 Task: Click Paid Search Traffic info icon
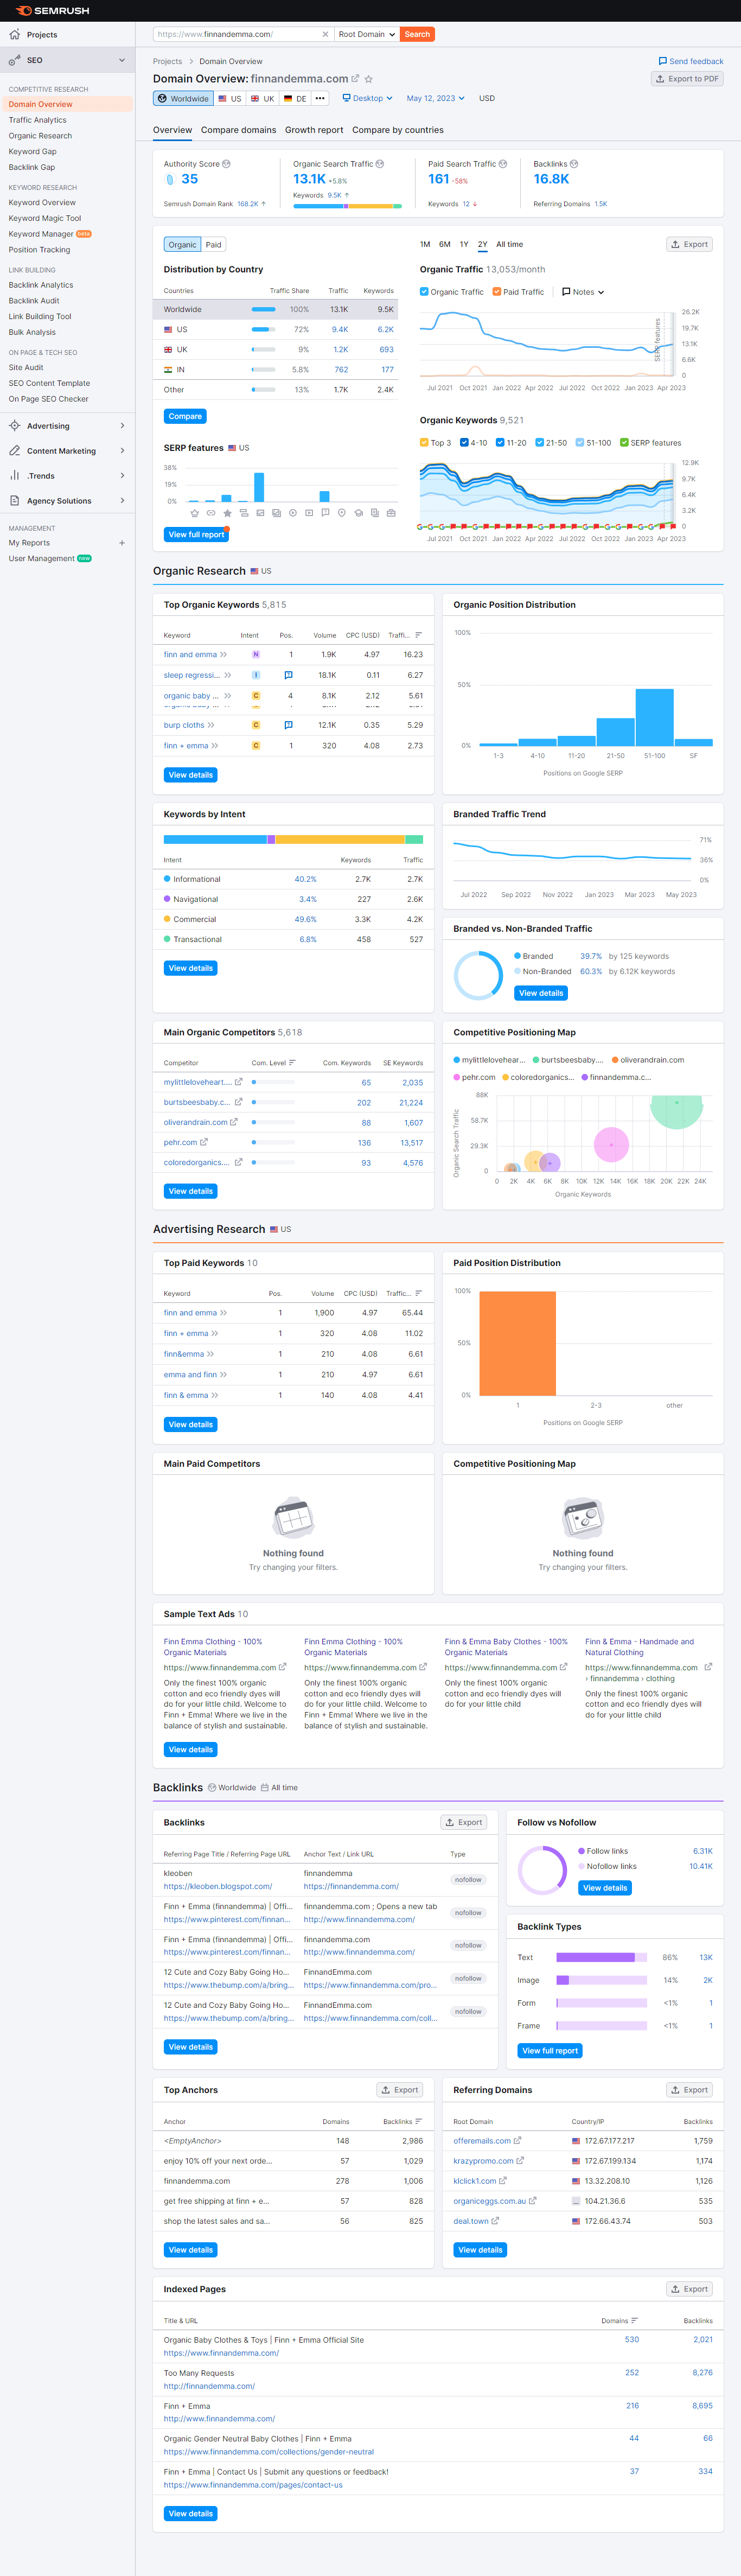[x=503, y=164]
